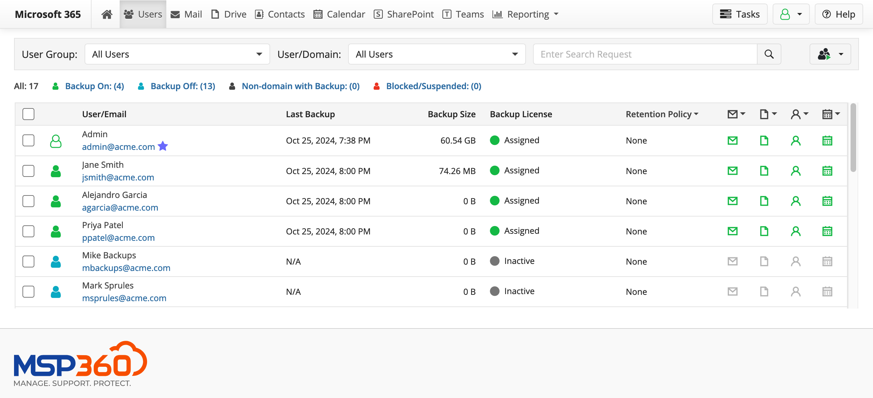This screenshot has width=873, height=398.
Task: Click Priya Patel's mail backup icon
Action: (x=732, y=231)
